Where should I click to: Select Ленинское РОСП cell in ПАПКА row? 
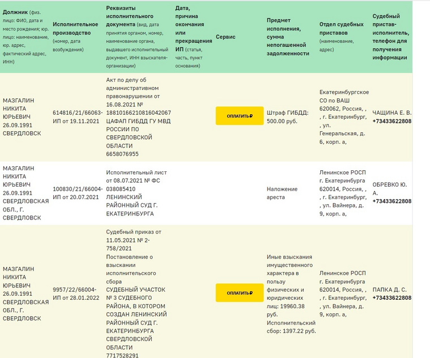(343, 294)
